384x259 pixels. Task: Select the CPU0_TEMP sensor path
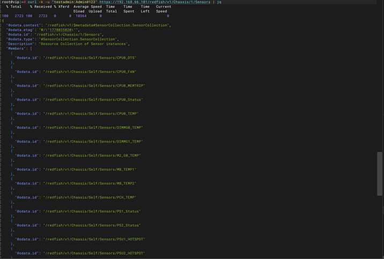tap(91, 114)
